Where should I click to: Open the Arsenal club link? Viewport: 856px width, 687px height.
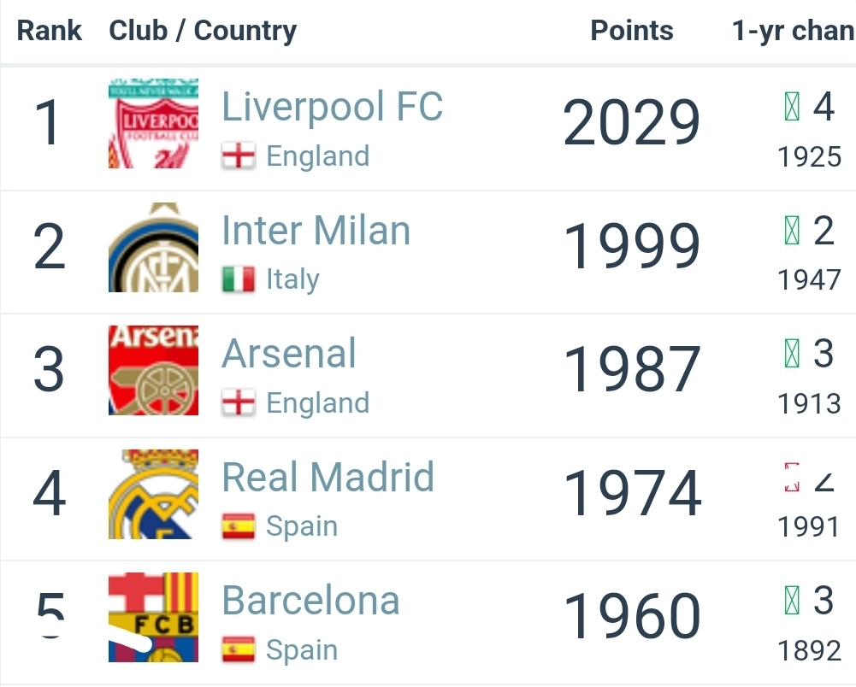pos(289,354)
